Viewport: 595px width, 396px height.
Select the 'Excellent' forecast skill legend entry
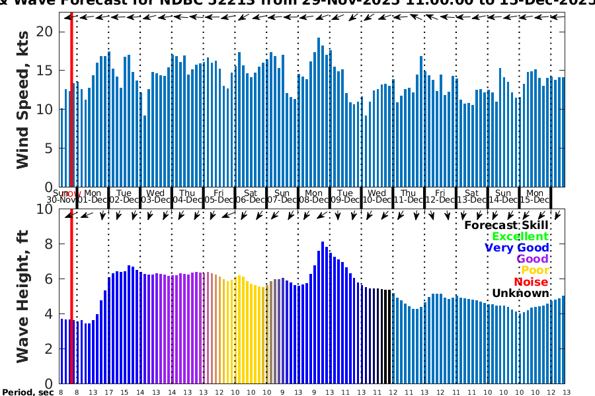(x=520, y=237)
